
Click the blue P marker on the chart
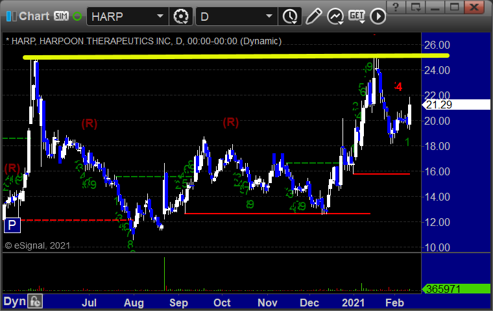pyautogui.click(x=12, y=225)
